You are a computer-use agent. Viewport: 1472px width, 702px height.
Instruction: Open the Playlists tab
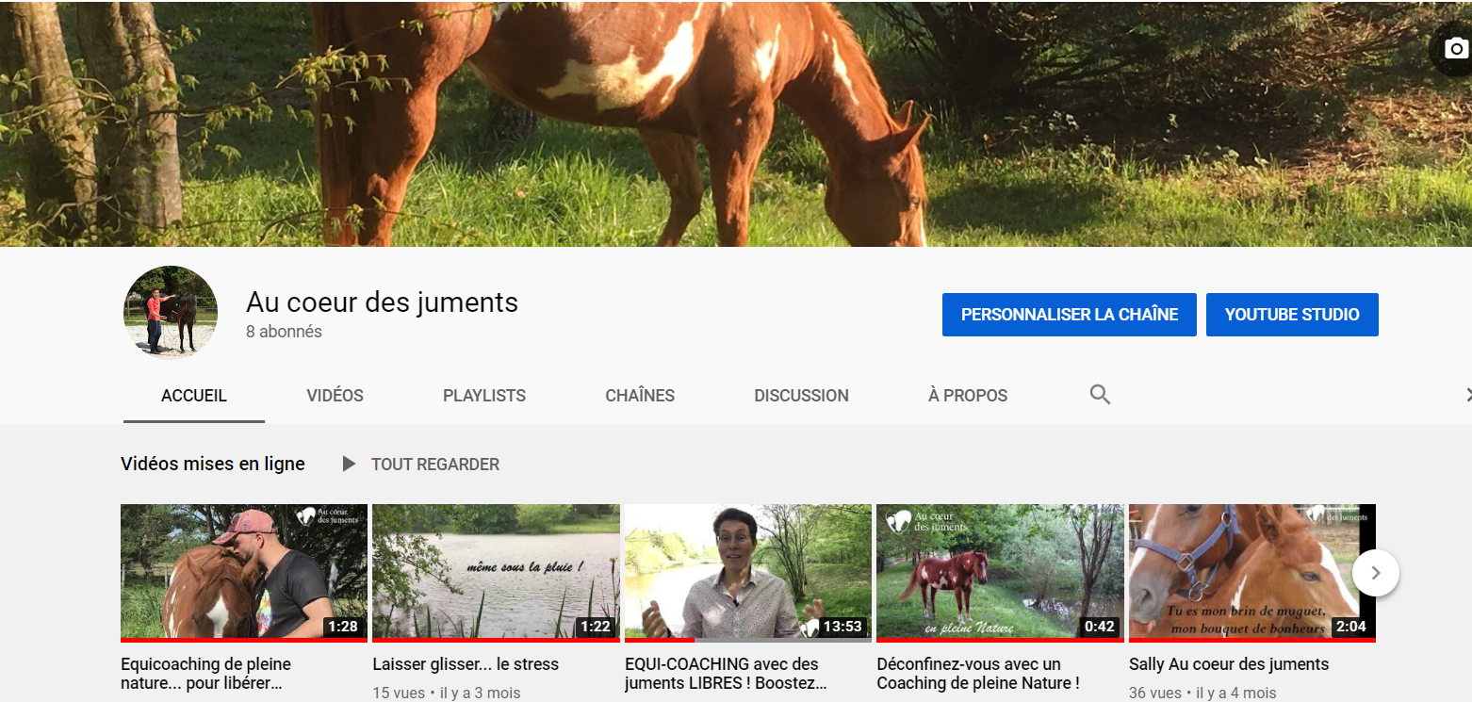point(484,396)
